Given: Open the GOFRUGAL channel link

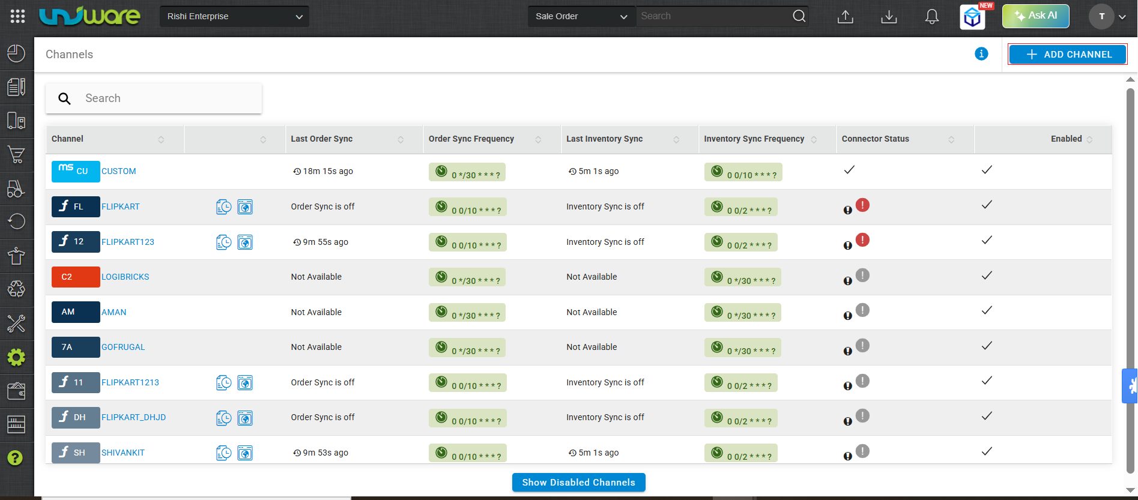Looking at the screenshot, I should click(x=123, y=347).
